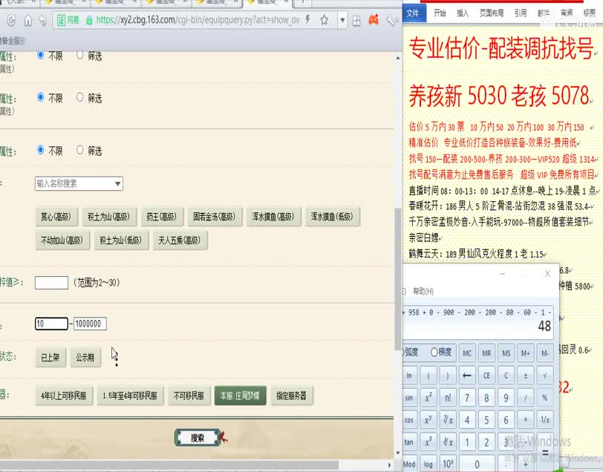The image size is (603, 472).
Task: Bookmark the page with the star icon
Action: [x=325, y=20]
